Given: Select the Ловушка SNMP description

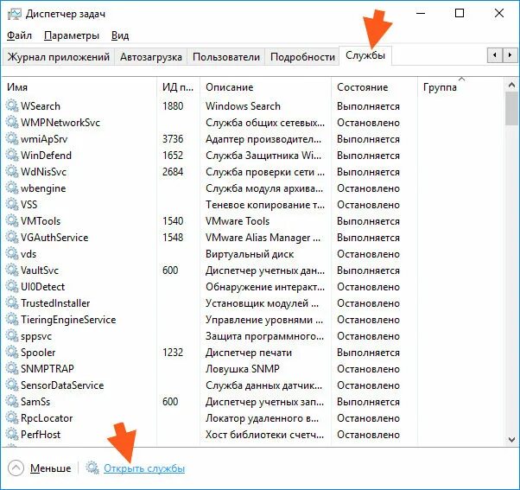Looking at the screenshot, I should 243,368.
